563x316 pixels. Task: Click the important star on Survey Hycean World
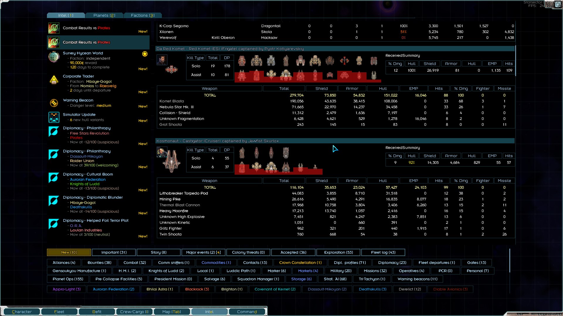click(145, 54)
